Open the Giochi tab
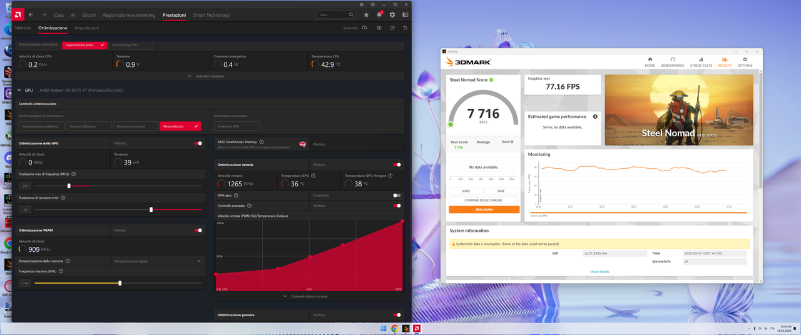Screen dimensions: 801x335 (x=89, y=15)
